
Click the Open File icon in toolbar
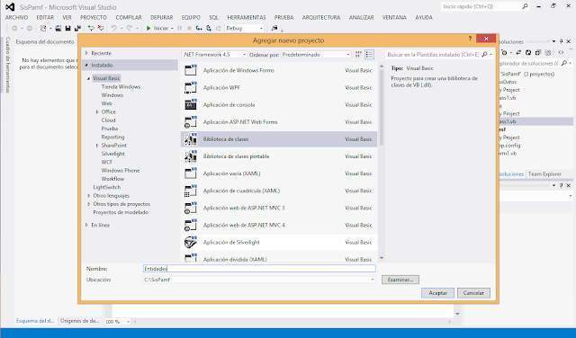click(58, 28)
